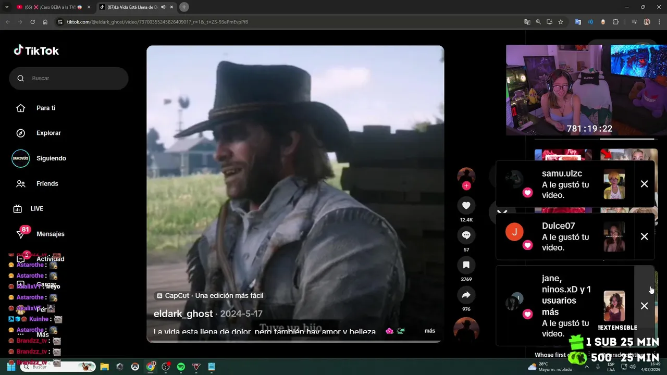Open Dulce07 liked video thumbnail
This screenshot has height=375, width=667.
[614, 237]
